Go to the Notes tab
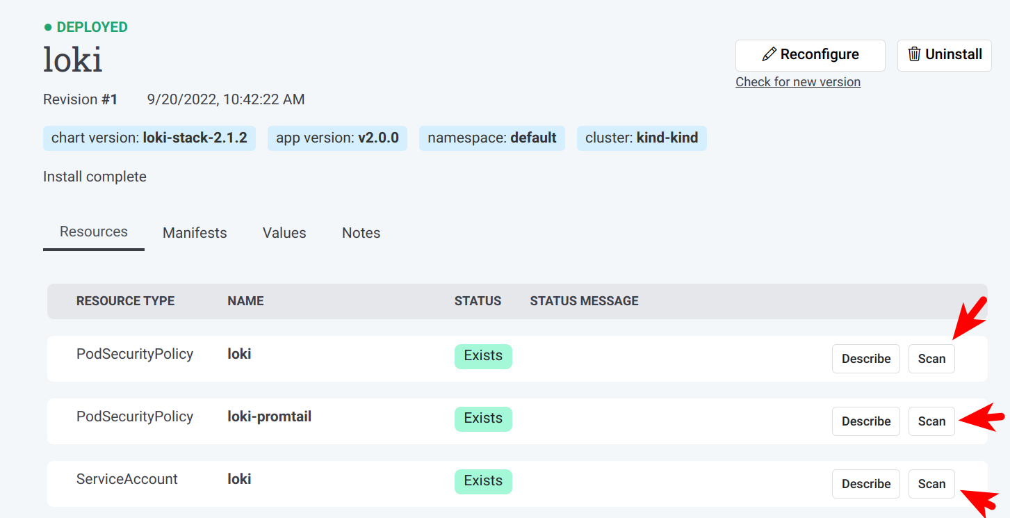 361,233
